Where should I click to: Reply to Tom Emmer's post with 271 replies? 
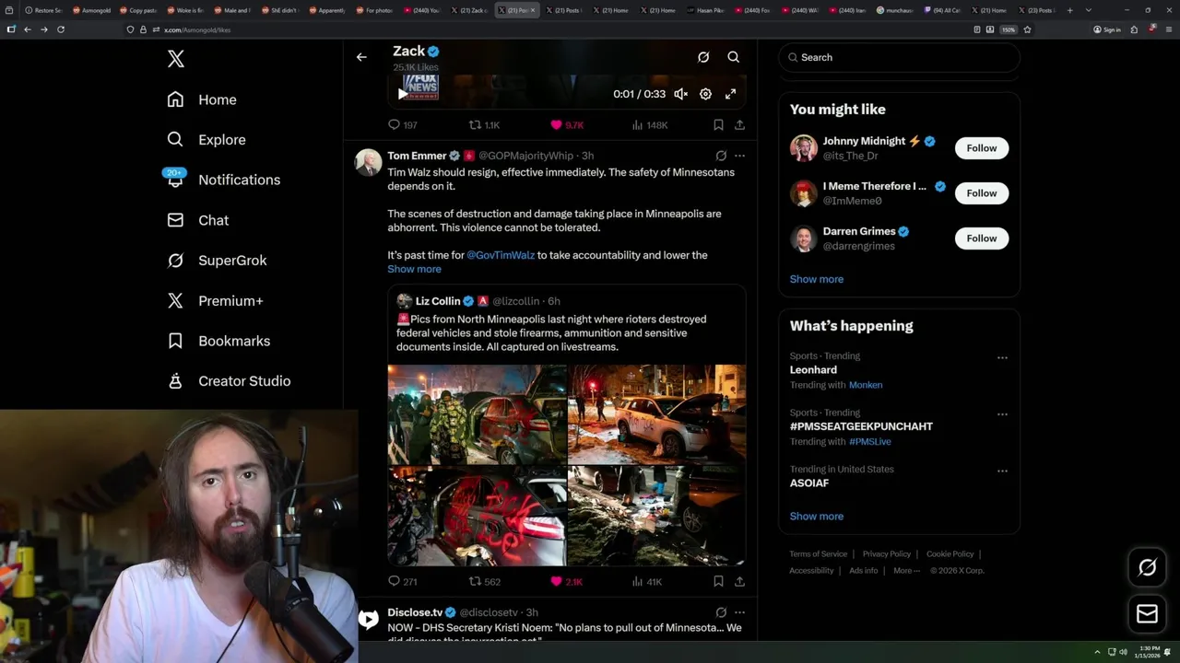click(x=403, y=582)
